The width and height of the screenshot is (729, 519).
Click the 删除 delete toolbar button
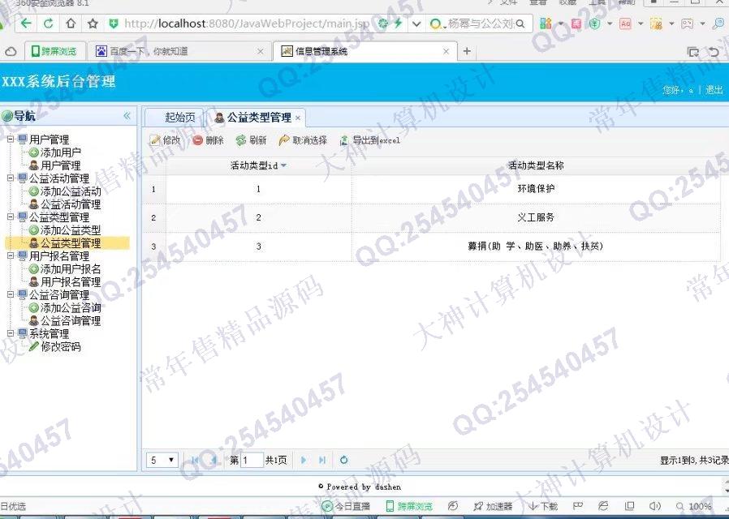209,140
